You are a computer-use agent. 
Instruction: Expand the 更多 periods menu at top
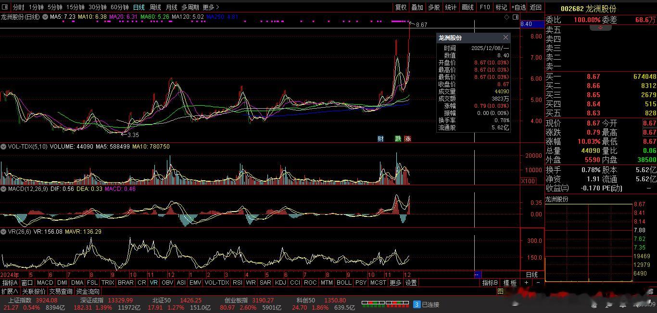pos(211,7)
